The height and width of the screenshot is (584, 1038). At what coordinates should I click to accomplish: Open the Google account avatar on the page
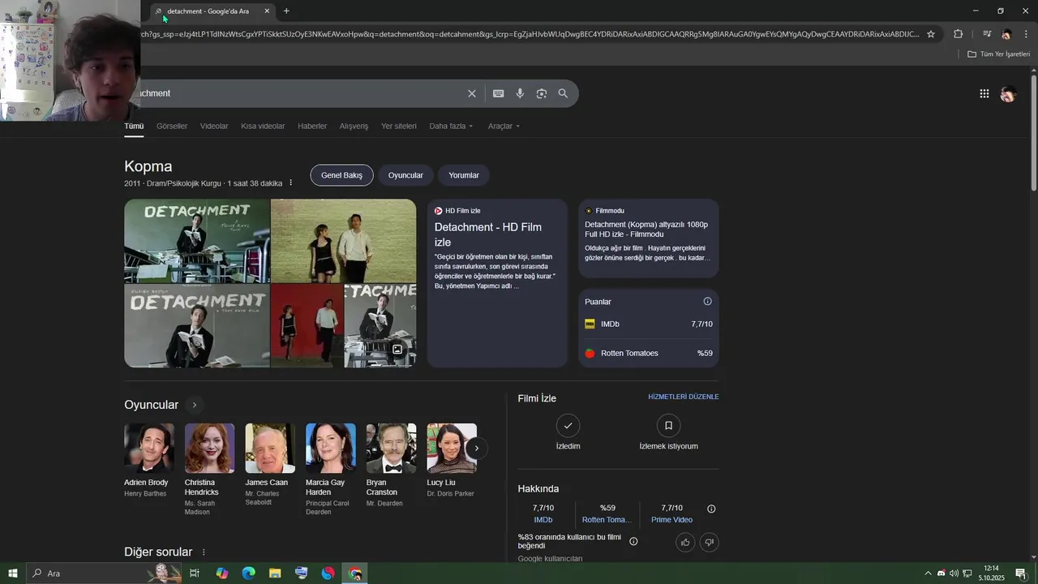[x=1008, y=94]
